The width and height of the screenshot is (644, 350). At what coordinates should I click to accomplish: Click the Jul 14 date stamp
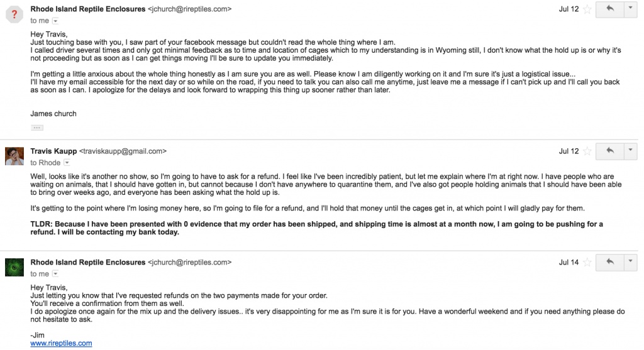569,262
